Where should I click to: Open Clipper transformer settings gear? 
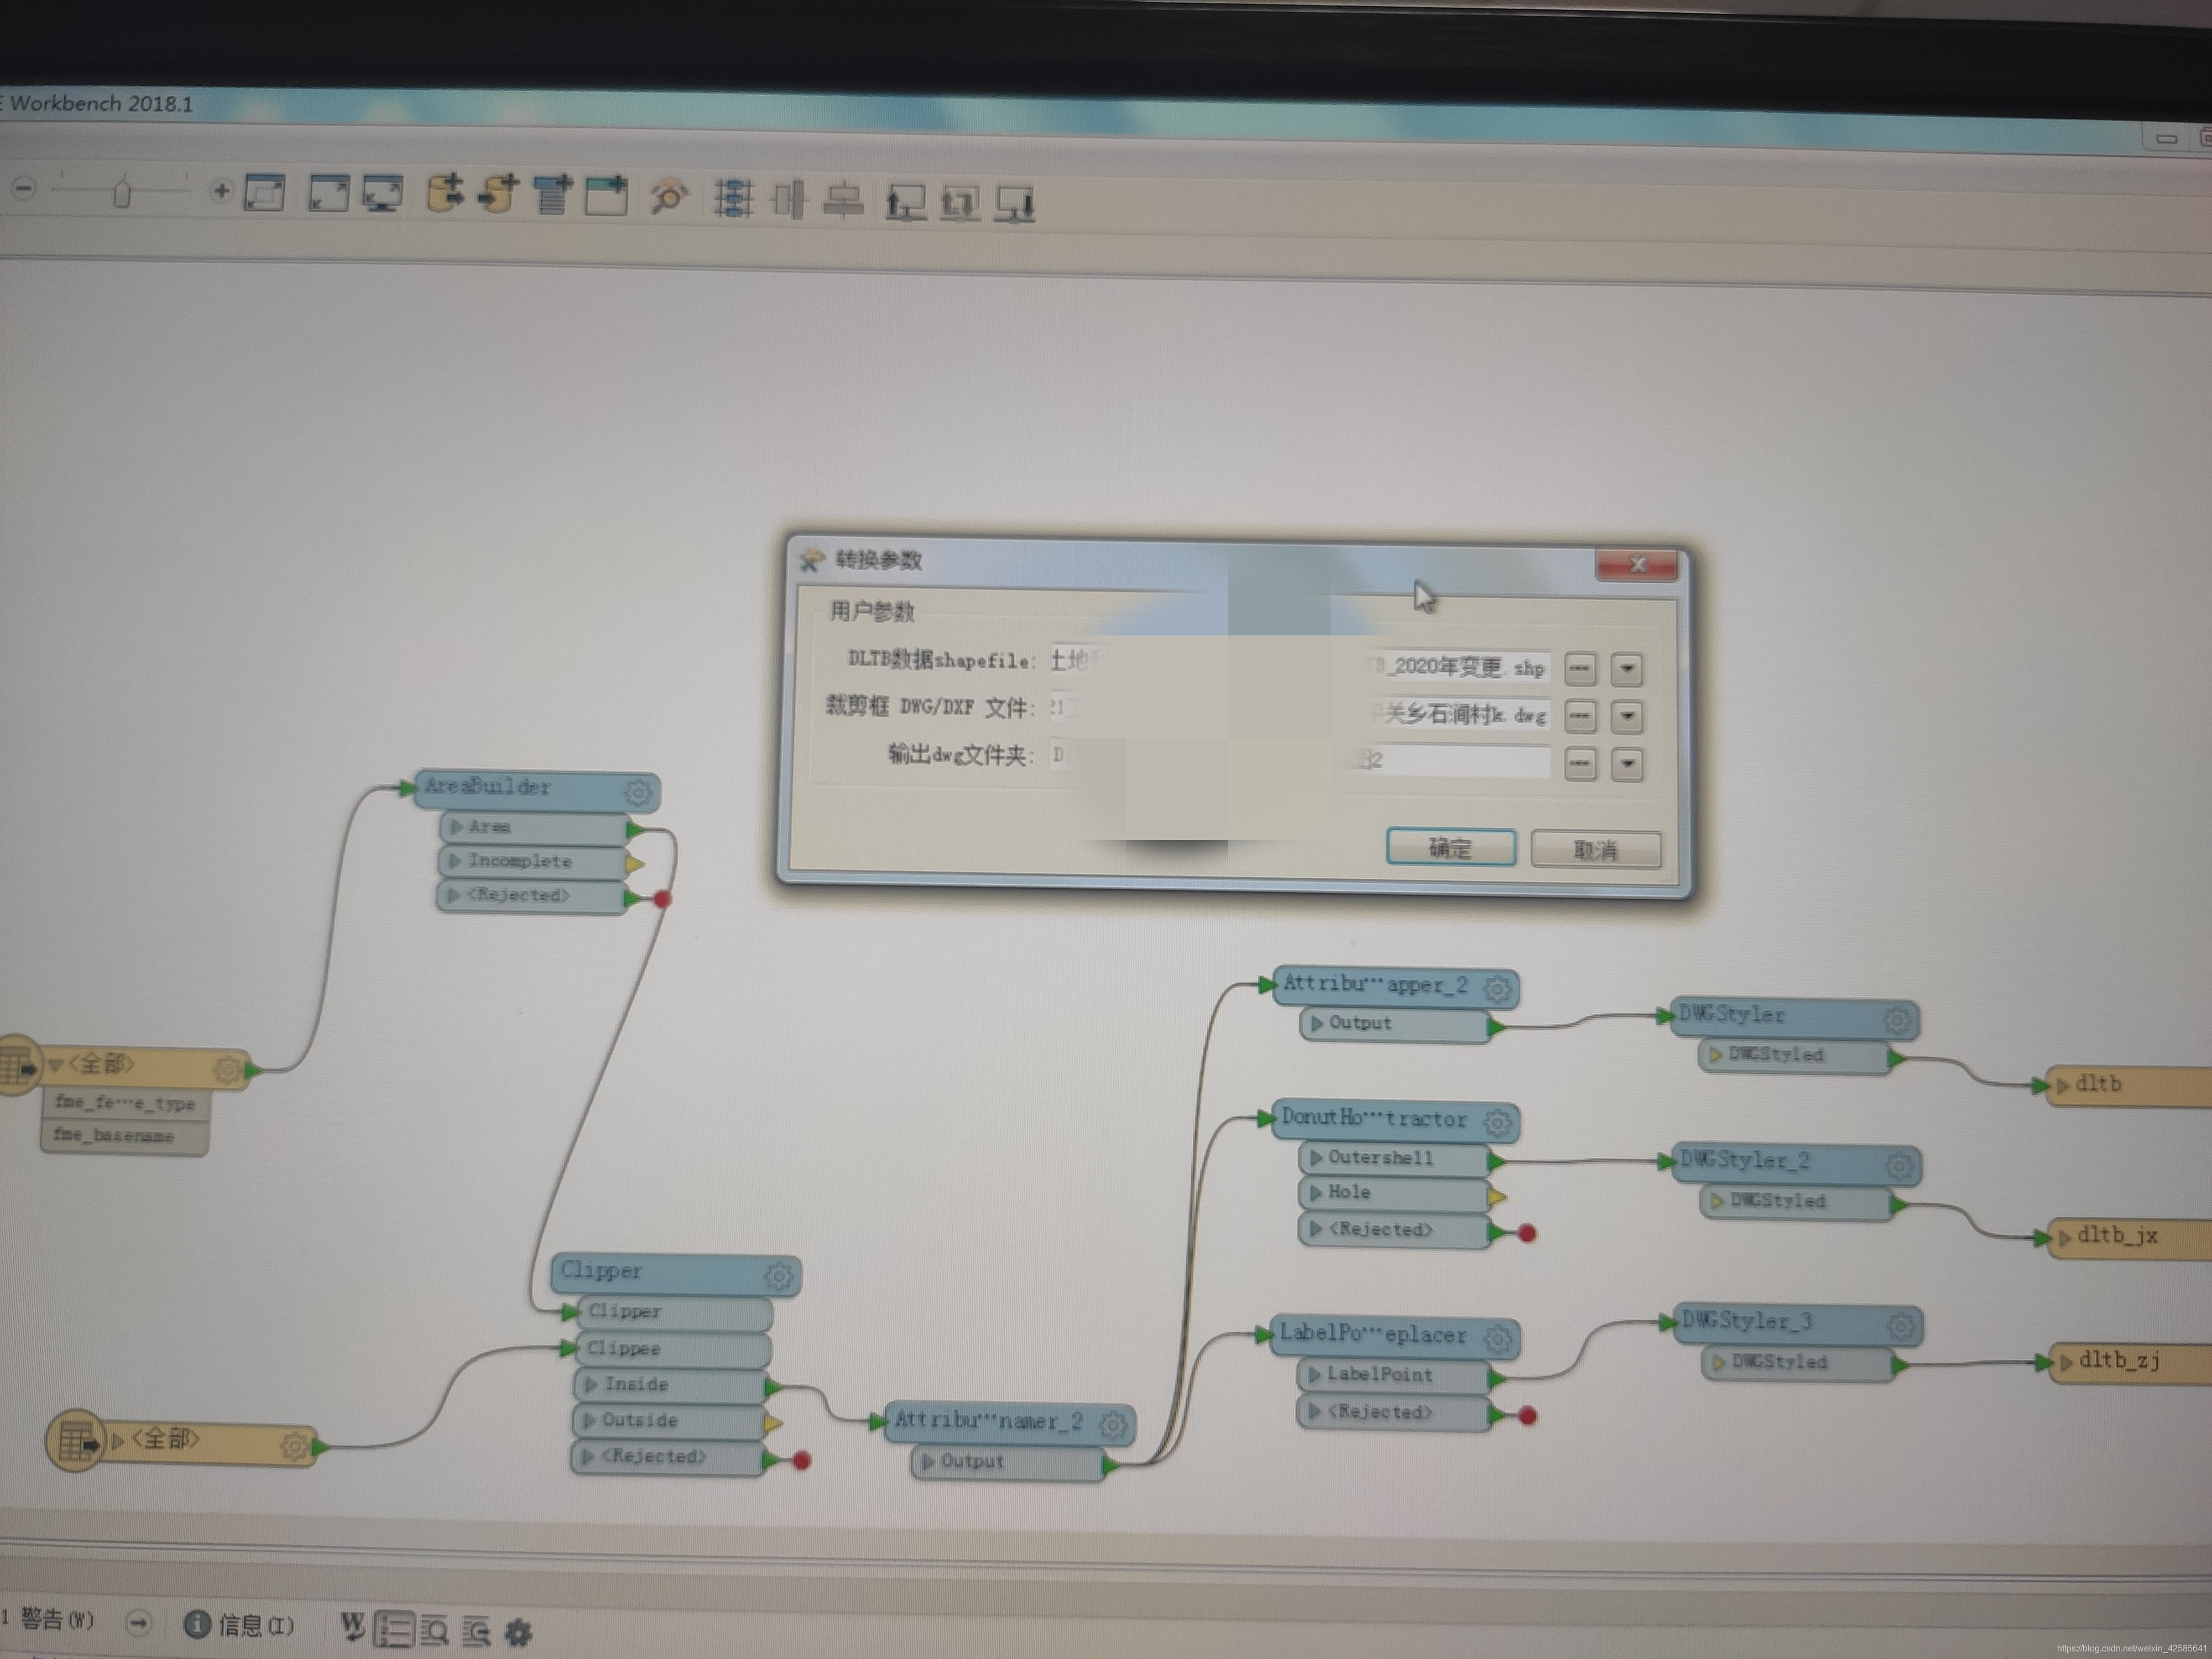tap(779, 1276)
